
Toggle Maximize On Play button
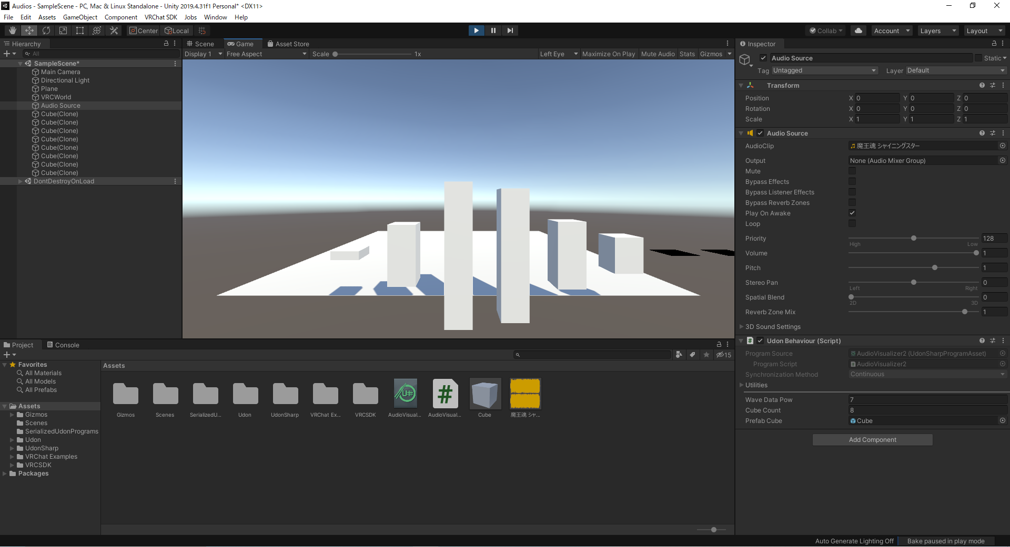(x=608, y=54)
